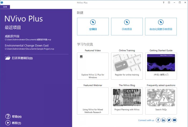Close the NVivo Plus window
This screenshot has width=188, height=127.
point(185,2)
